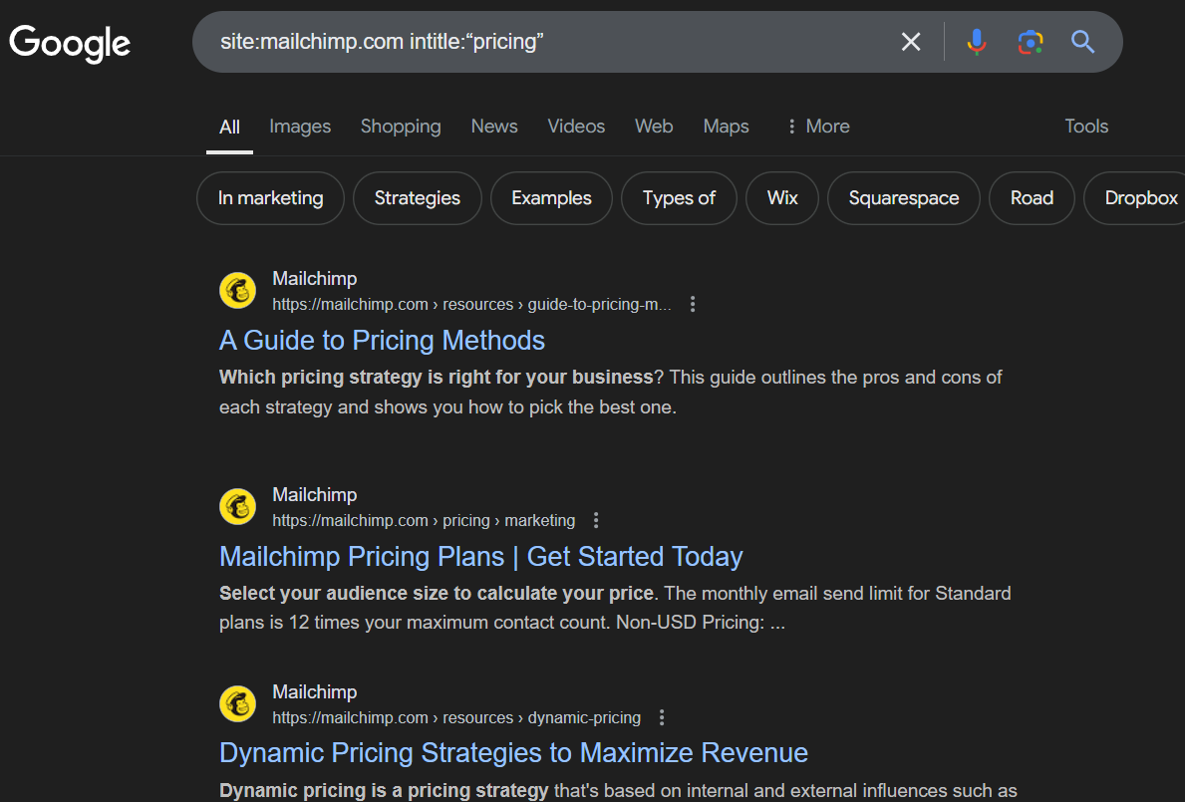Switch to the Images tab
Screen dimensions: 1185x802
click(300, 127)
